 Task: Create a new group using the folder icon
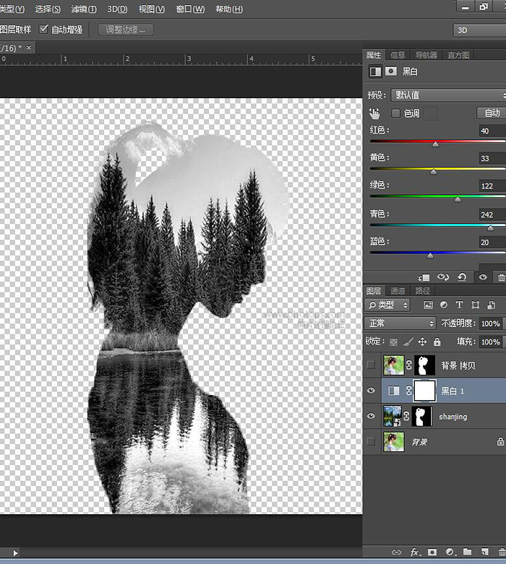click(467, 552)
